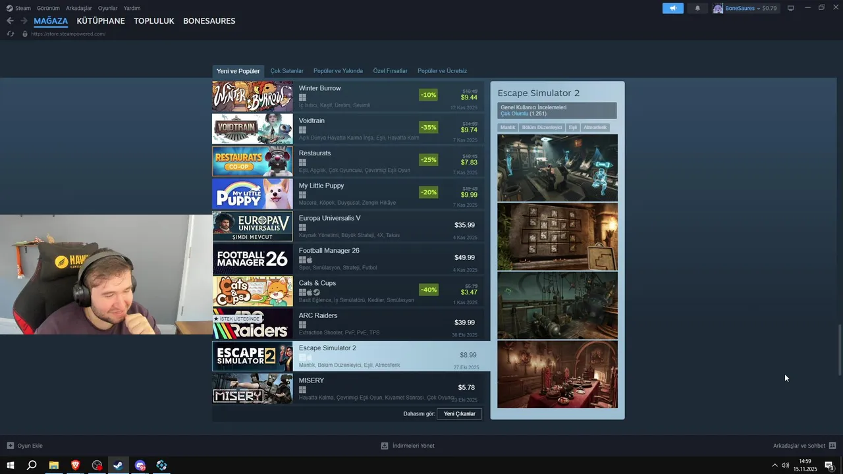Open the Windows Start menu

11,465
